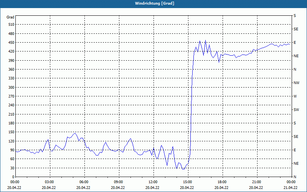The width and height of the screenshot is (307, 192).
Task: Click the 09:00 time label
Action: pyautogui.click(x=119, y=182)
